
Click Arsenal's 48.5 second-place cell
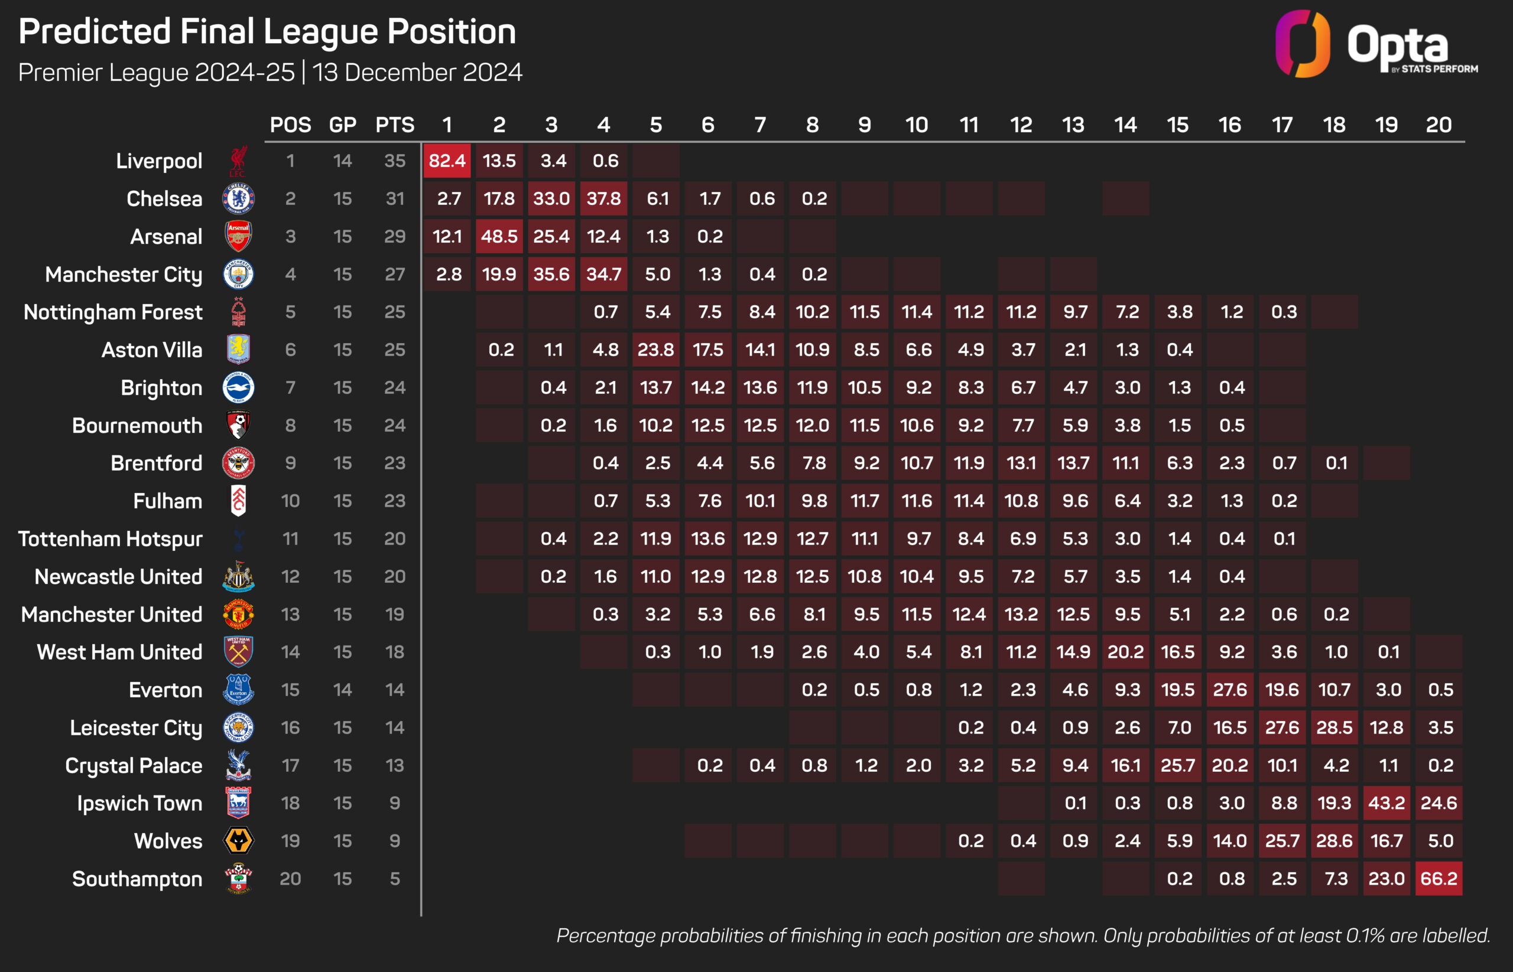(499, 236)
